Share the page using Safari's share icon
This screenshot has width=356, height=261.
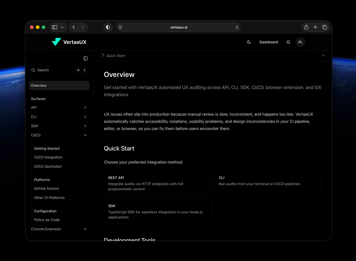click(x=306, y=27)
